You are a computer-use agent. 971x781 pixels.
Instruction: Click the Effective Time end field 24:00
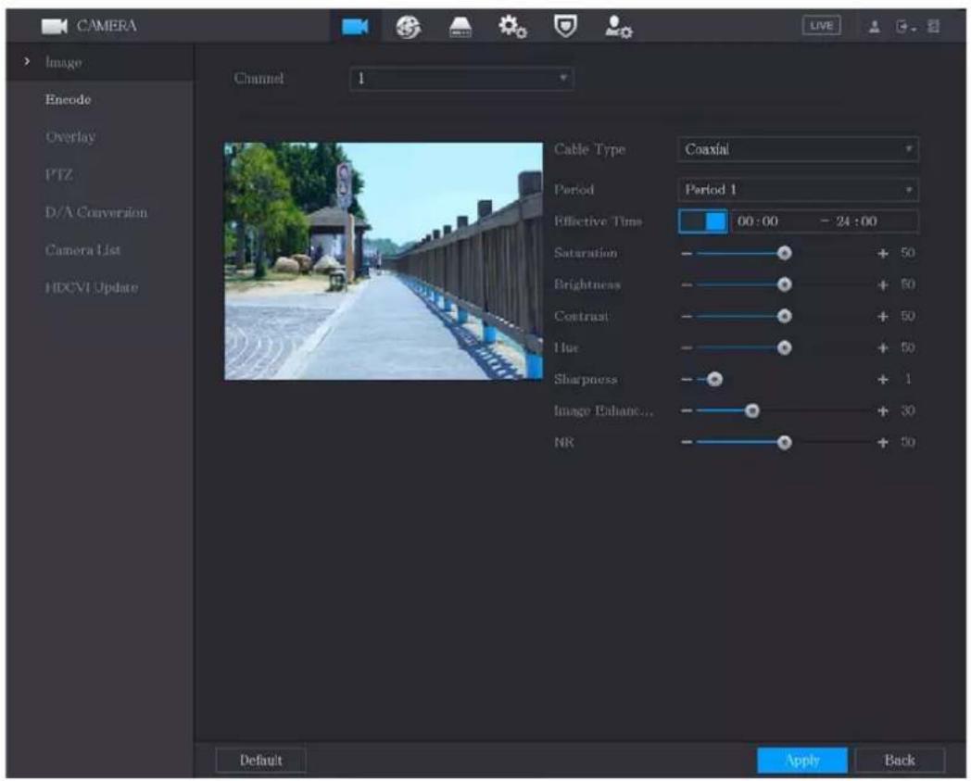point(856,221)
